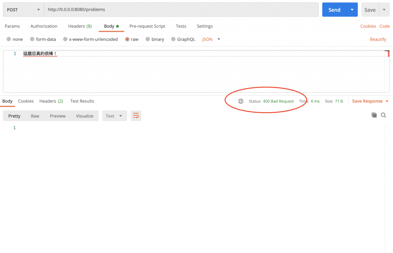Switch to the Visualize response view
Screen dimensions: 393x253
click(x=84, y=116)
